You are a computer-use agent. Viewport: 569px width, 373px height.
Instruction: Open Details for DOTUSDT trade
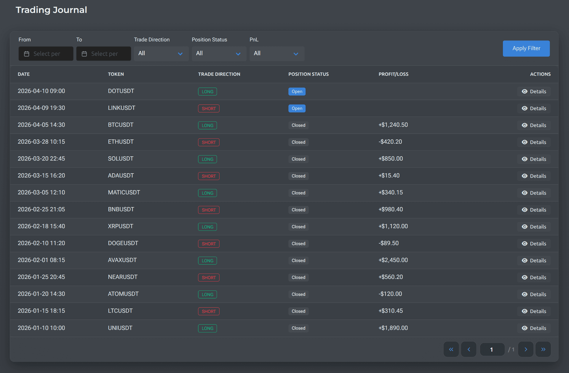[534, 91]
